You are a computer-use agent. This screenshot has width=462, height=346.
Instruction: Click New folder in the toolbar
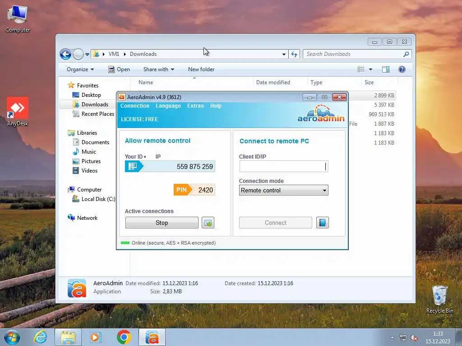pyautogui.click(x=201, y=69)
